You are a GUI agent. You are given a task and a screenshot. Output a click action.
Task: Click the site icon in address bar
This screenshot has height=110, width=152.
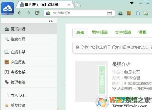pos(48,13)
